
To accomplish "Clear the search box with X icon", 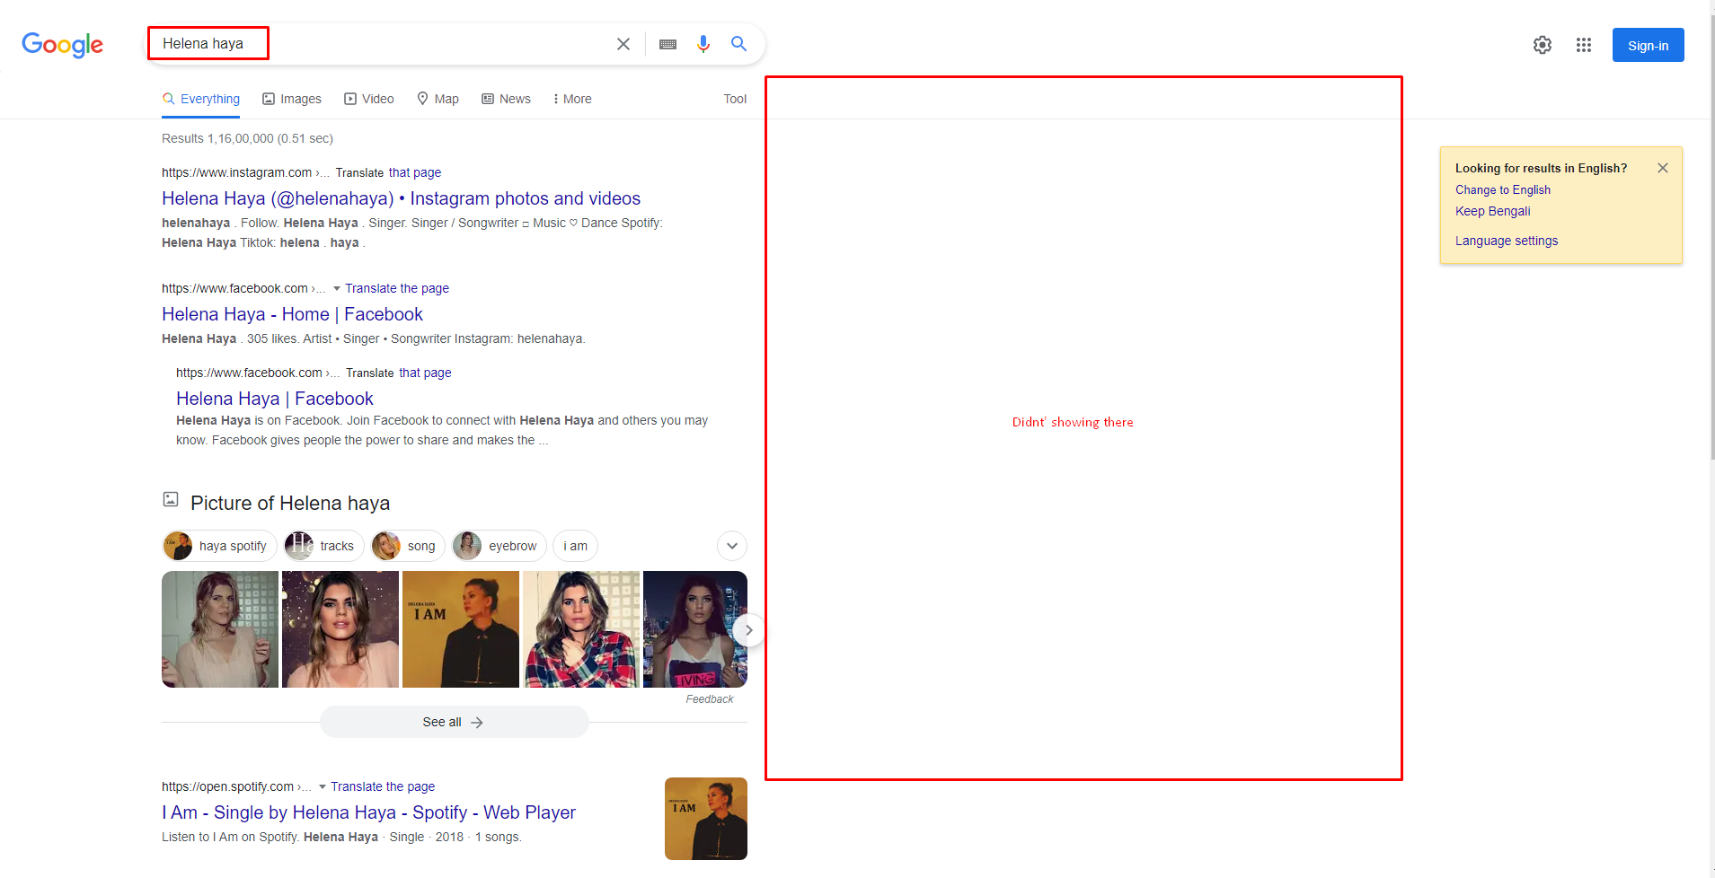I will click(x=623, y=44).
